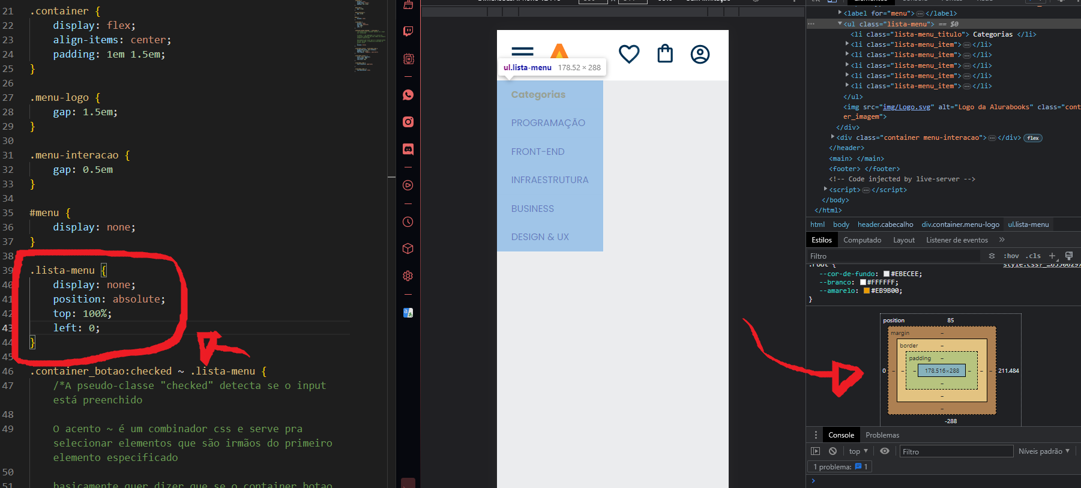Click the blue message icon in the problems badge
This screenshot has width=1081, height=488.
(x=858, y=466)
